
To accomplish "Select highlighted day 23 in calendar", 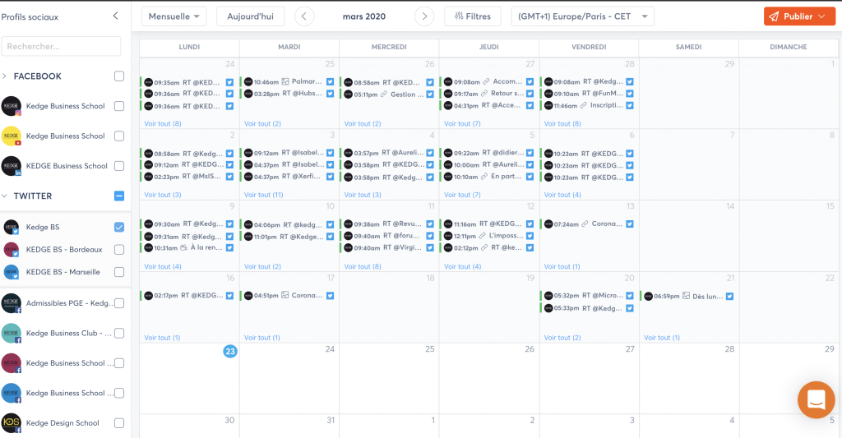I will (230, 352).
